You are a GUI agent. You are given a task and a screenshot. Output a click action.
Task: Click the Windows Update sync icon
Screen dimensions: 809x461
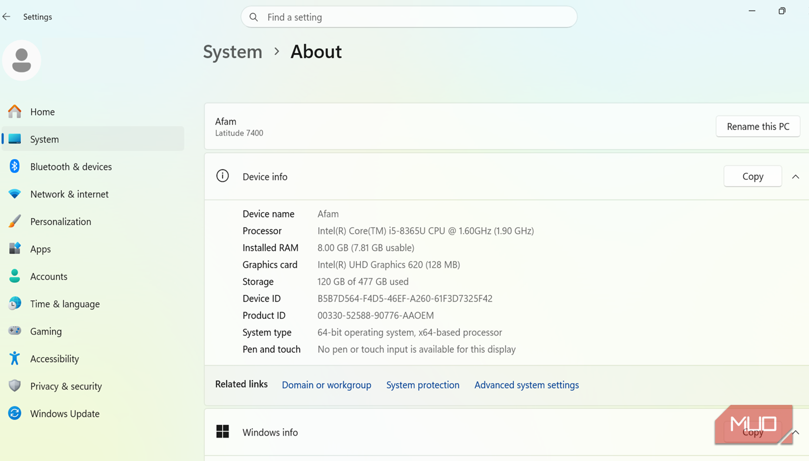point(15,413)
